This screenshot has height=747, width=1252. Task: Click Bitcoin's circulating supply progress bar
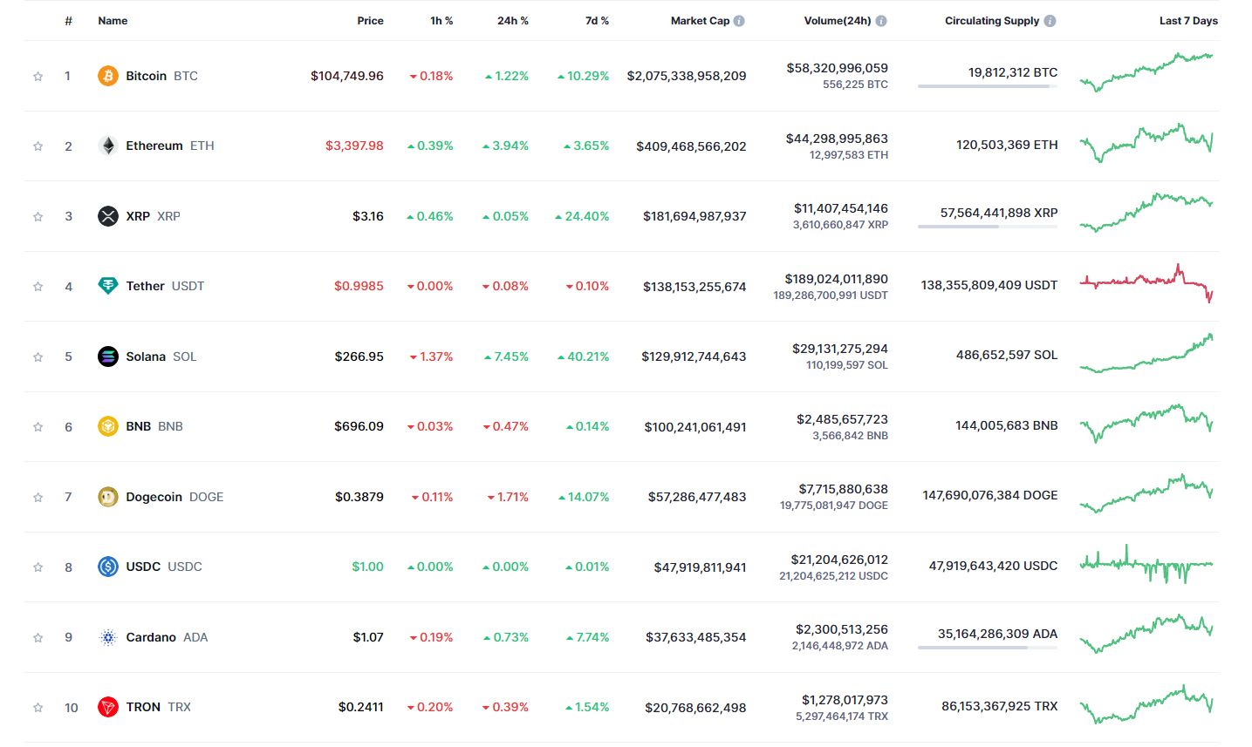point(988,86)
